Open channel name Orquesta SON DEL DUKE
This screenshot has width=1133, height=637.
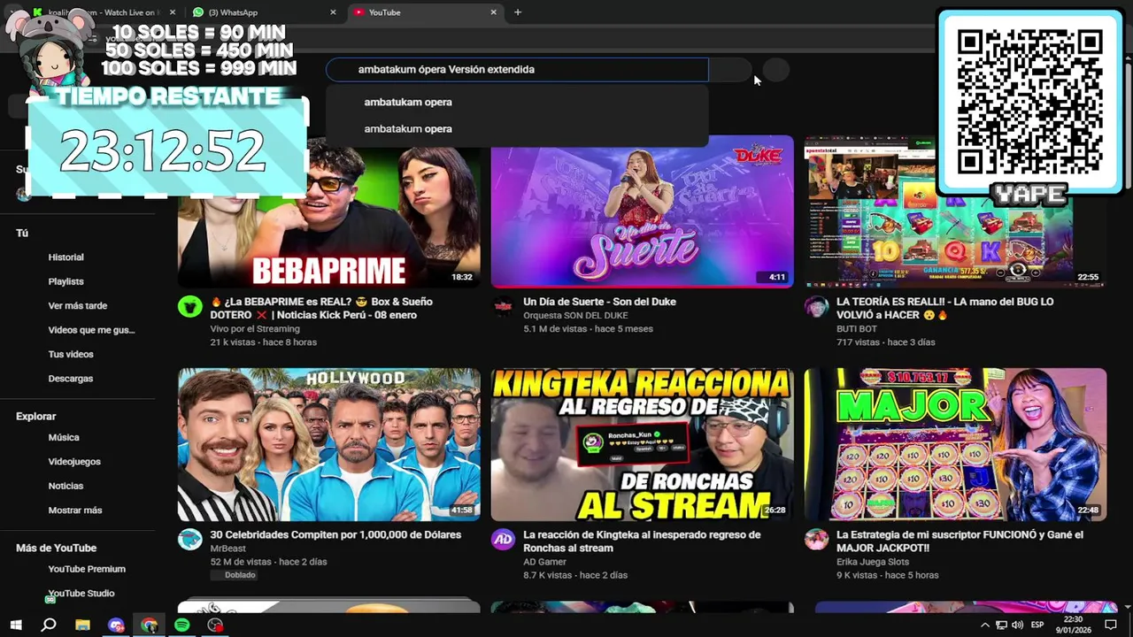coord(575,316)
